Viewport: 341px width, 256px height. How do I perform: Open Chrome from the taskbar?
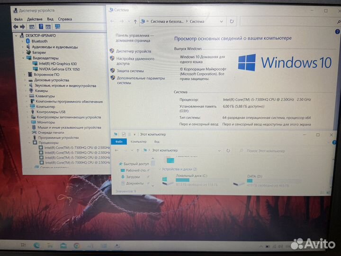tap(76, 246)
